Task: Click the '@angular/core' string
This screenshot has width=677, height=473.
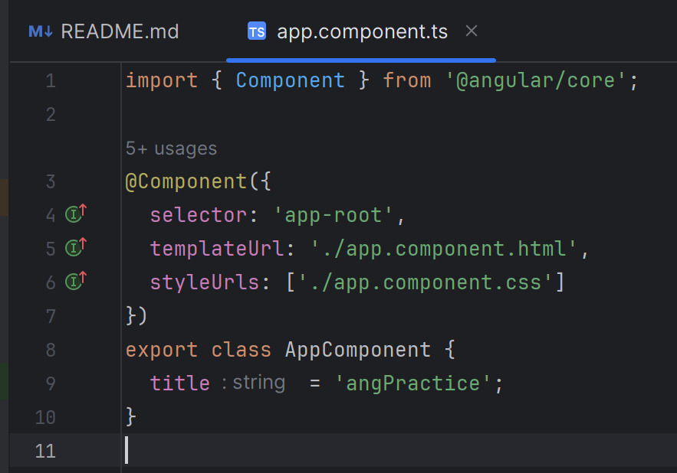Action: point(535,80)
